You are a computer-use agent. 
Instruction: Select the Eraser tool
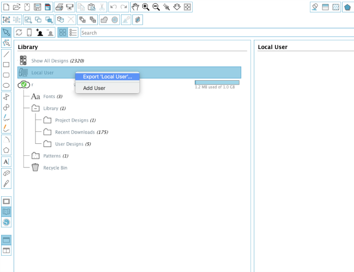click(x=7, y=173)
